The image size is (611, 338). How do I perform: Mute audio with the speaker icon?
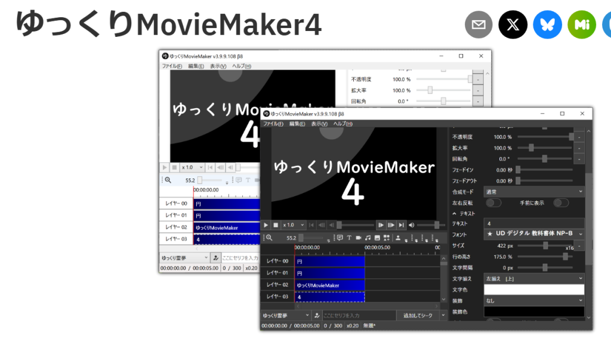click(411, 225)
